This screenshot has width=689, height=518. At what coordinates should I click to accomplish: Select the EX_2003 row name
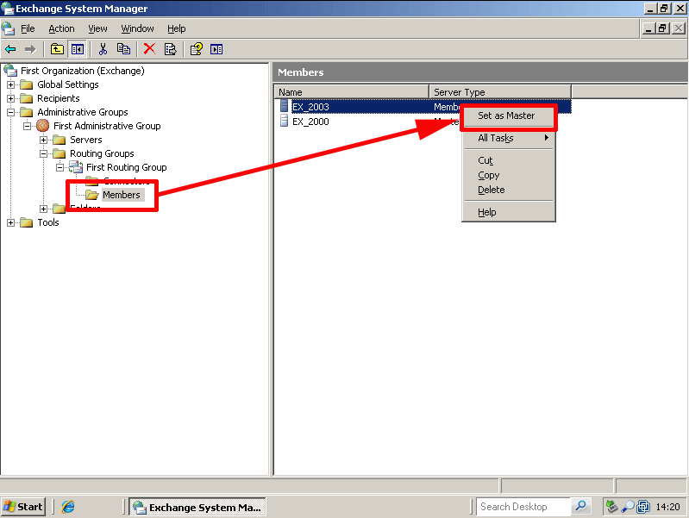point(310,107)
